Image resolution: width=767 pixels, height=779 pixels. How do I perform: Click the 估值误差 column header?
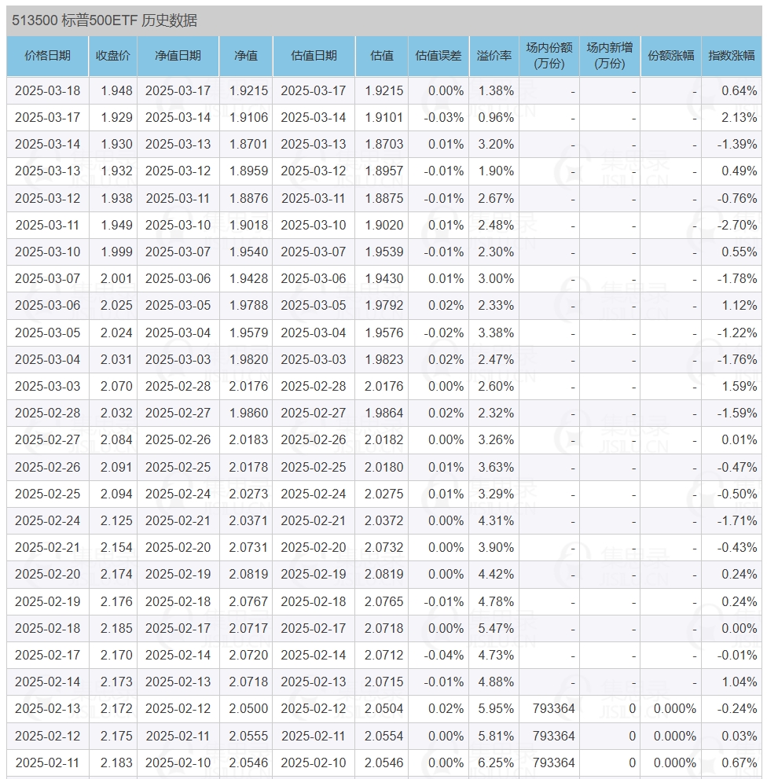coord(439,56)
